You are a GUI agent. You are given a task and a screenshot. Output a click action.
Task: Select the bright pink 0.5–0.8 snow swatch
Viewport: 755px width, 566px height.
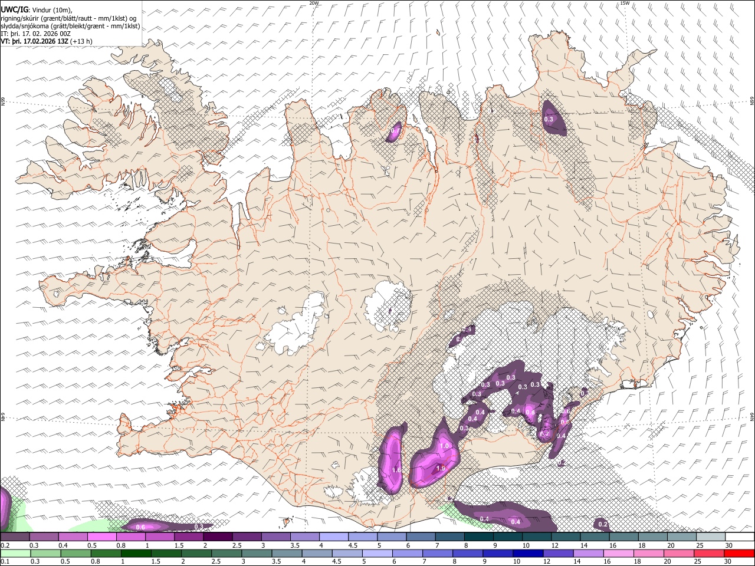pyautogui.click(x=102, y=537)
